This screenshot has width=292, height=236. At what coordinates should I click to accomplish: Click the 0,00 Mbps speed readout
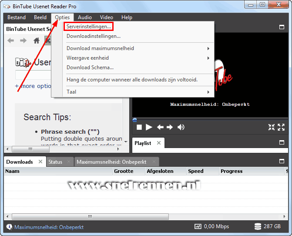(216, 226)
